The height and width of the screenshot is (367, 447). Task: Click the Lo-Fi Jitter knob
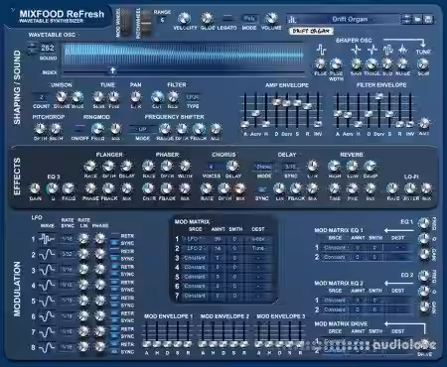click(410, 188)
